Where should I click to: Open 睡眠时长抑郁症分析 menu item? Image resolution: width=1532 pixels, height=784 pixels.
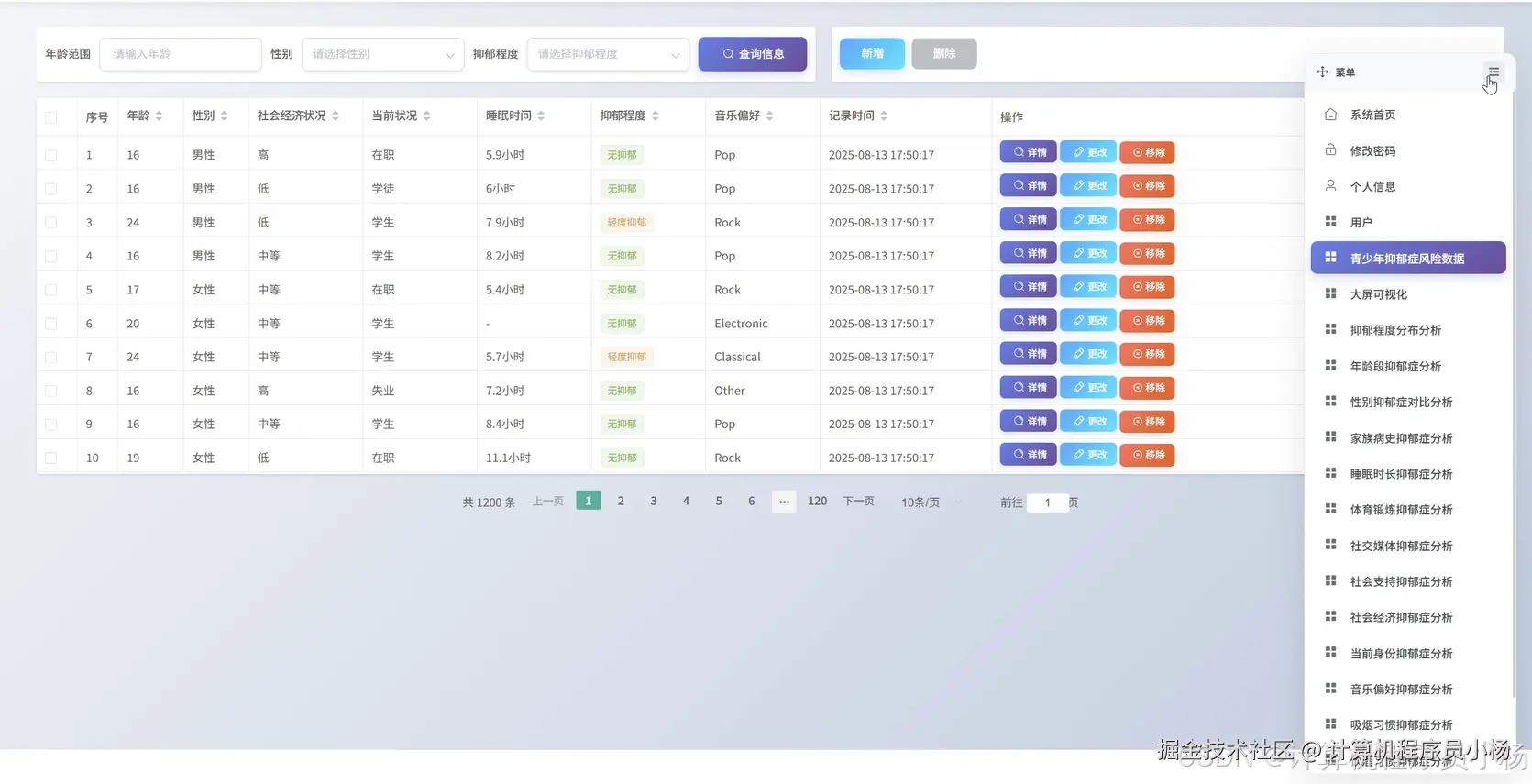pos(1408,473)
